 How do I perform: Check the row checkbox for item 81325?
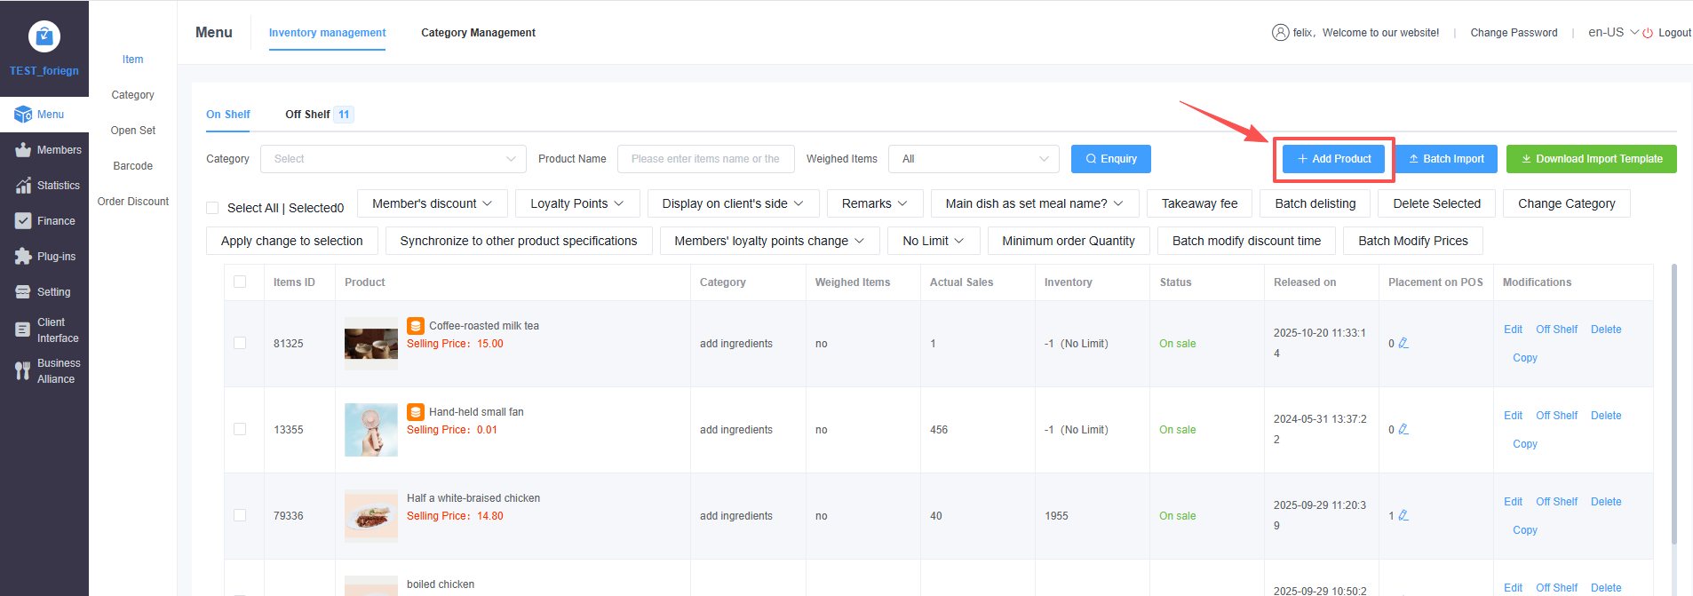tap(240, 343)
